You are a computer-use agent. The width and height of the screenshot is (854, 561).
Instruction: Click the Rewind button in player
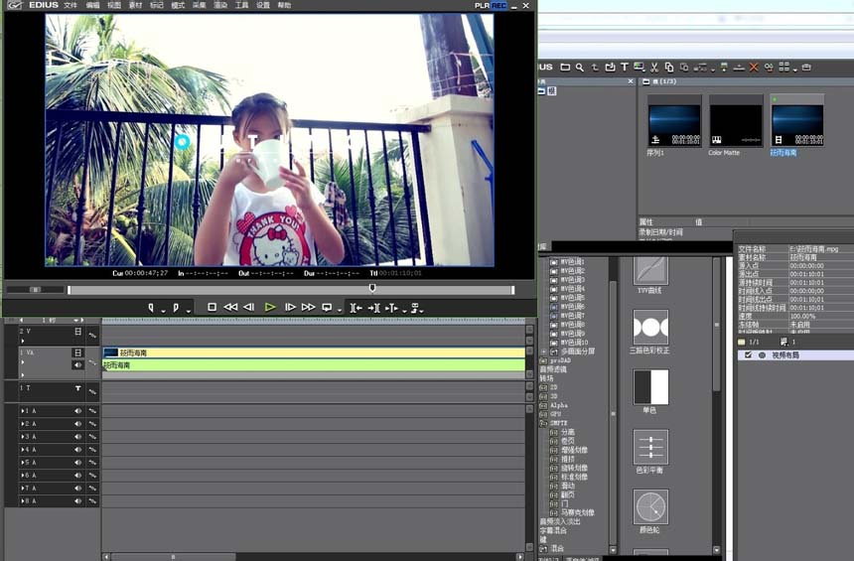click(x=230, y=308)
